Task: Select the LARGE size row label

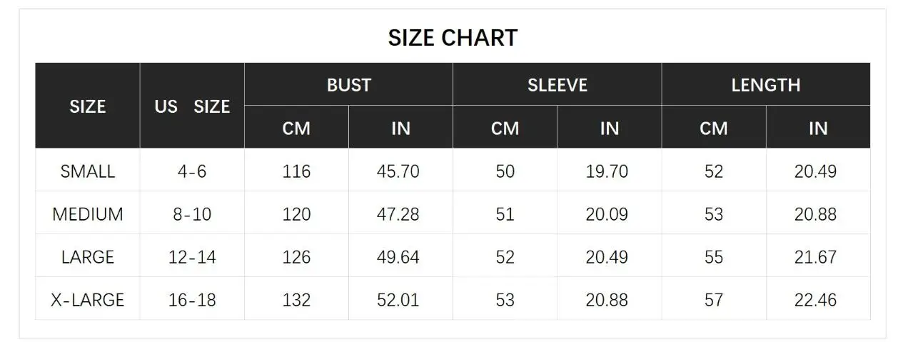Action: (x=88, y=257)
